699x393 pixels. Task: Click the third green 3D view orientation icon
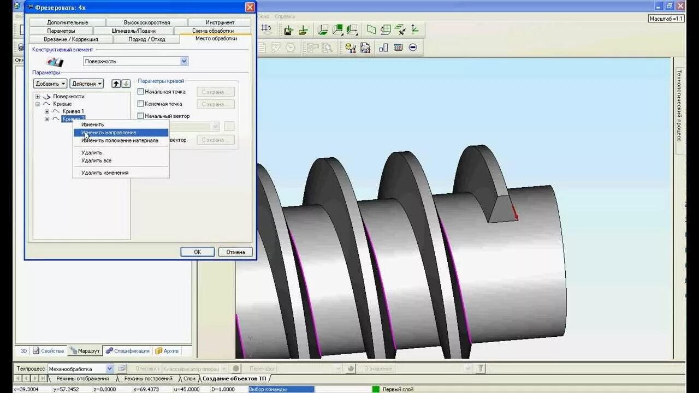[352, 30]
